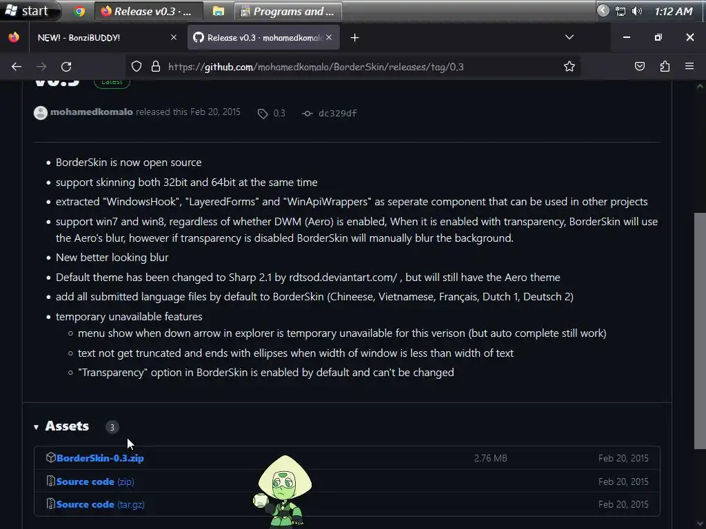Click text 'New better looking blur'
The height and width of the screenshot is (529, 706).
[112, 258]
